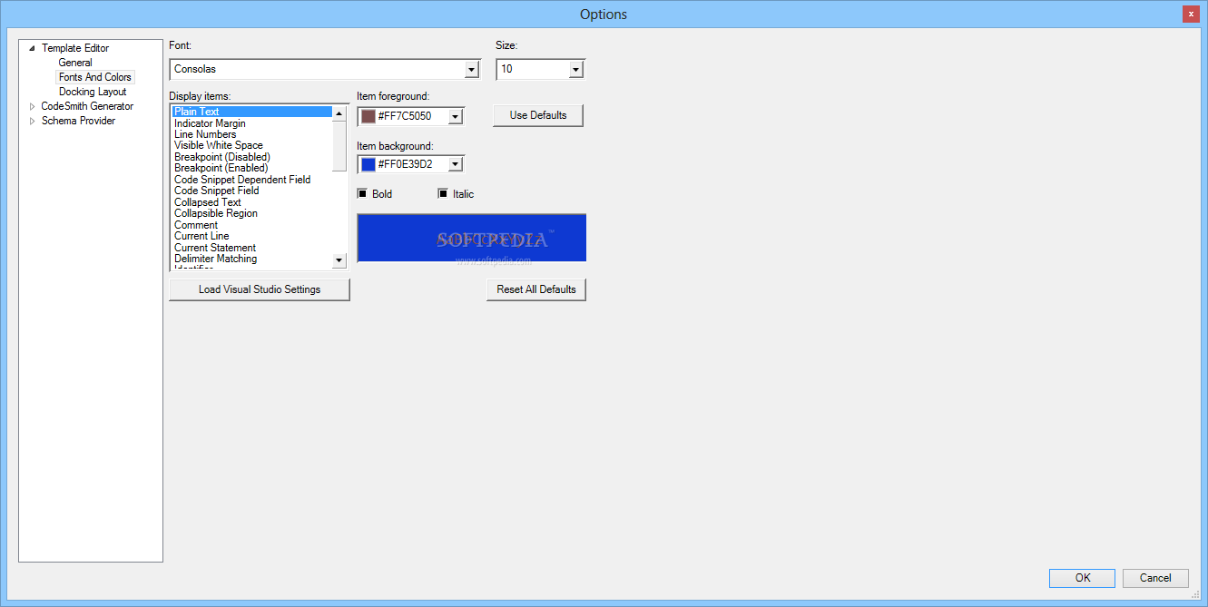Click the display items scroll up arrow
The width and height of the screenshot is (1208, 607).
339,113
